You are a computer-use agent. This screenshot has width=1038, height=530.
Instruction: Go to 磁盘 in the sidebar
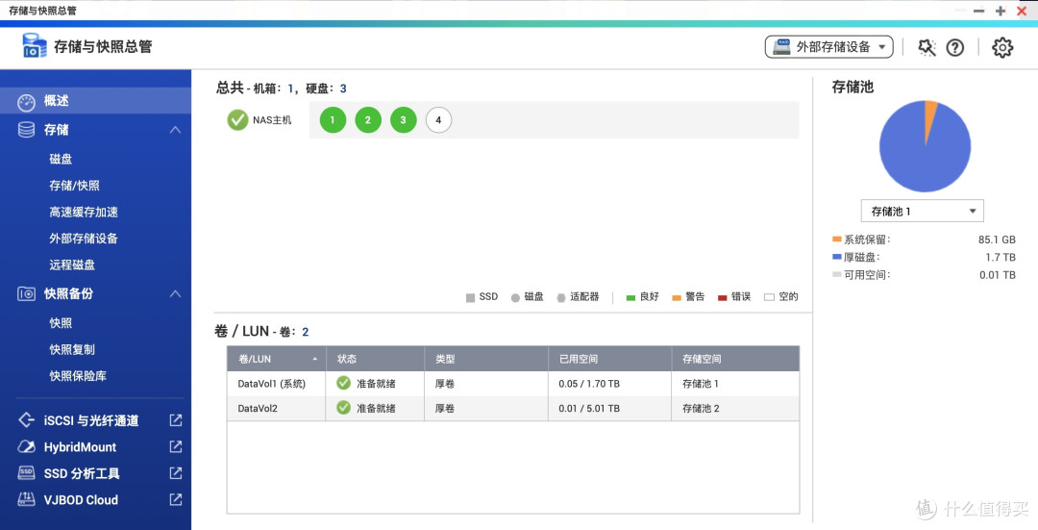tap(61, 159)
